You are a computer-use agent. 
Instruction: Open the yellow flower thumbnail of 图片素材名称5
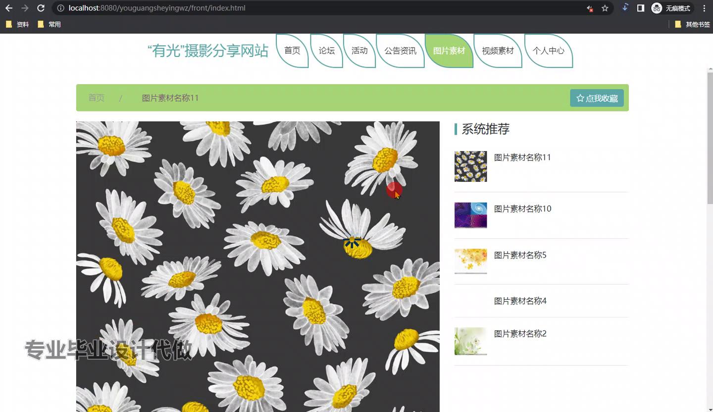tap(470, 261)
